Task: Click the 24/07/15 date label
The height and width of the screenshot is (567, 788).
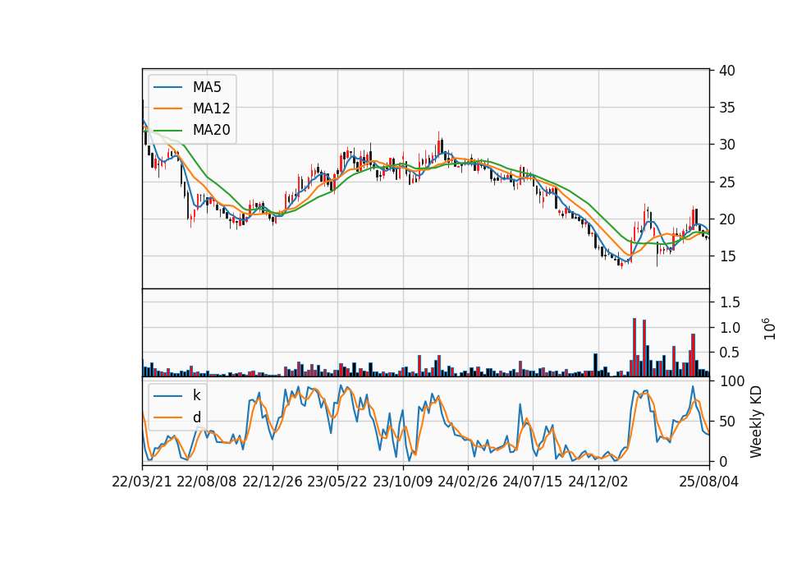Action: (x=533, y=482)
